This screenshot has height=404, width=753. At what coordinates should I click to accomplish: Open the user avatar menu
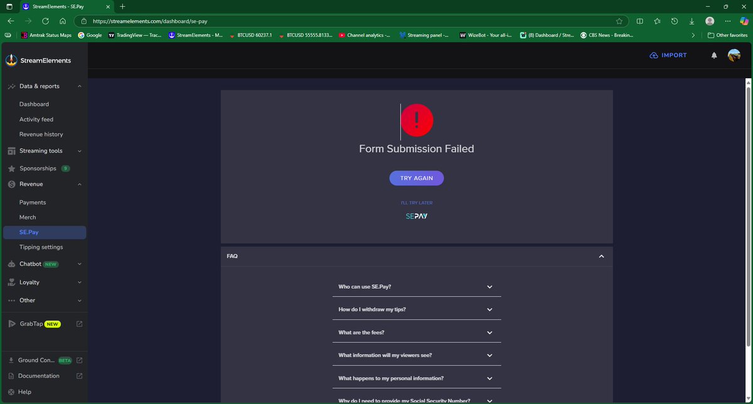[x=734, y=55]
